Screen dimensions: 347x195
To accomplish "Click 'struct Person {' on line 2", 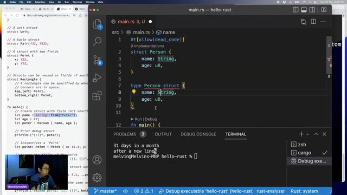I will click(x=151, y=52).
